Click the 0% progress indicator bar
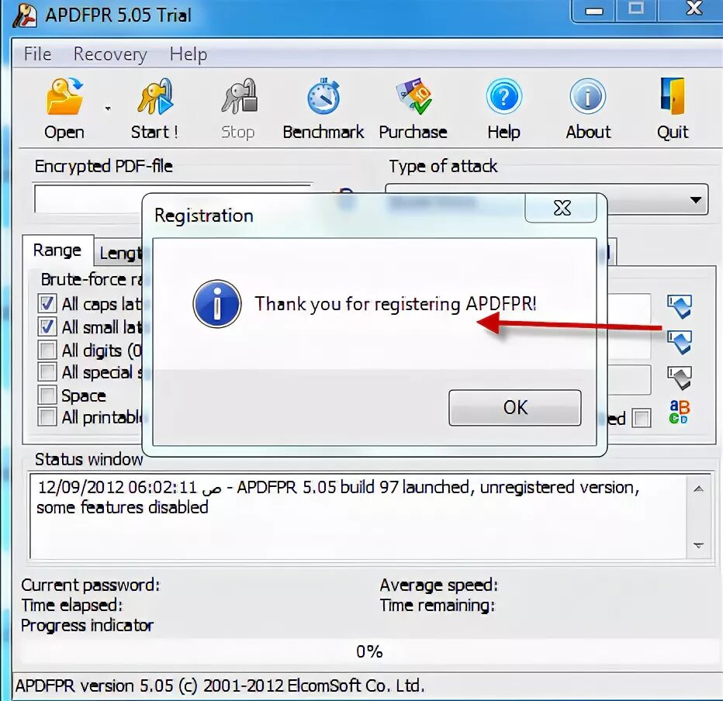Image resolution: width=723 pixels, height=701 pixels. pos(370,651)
